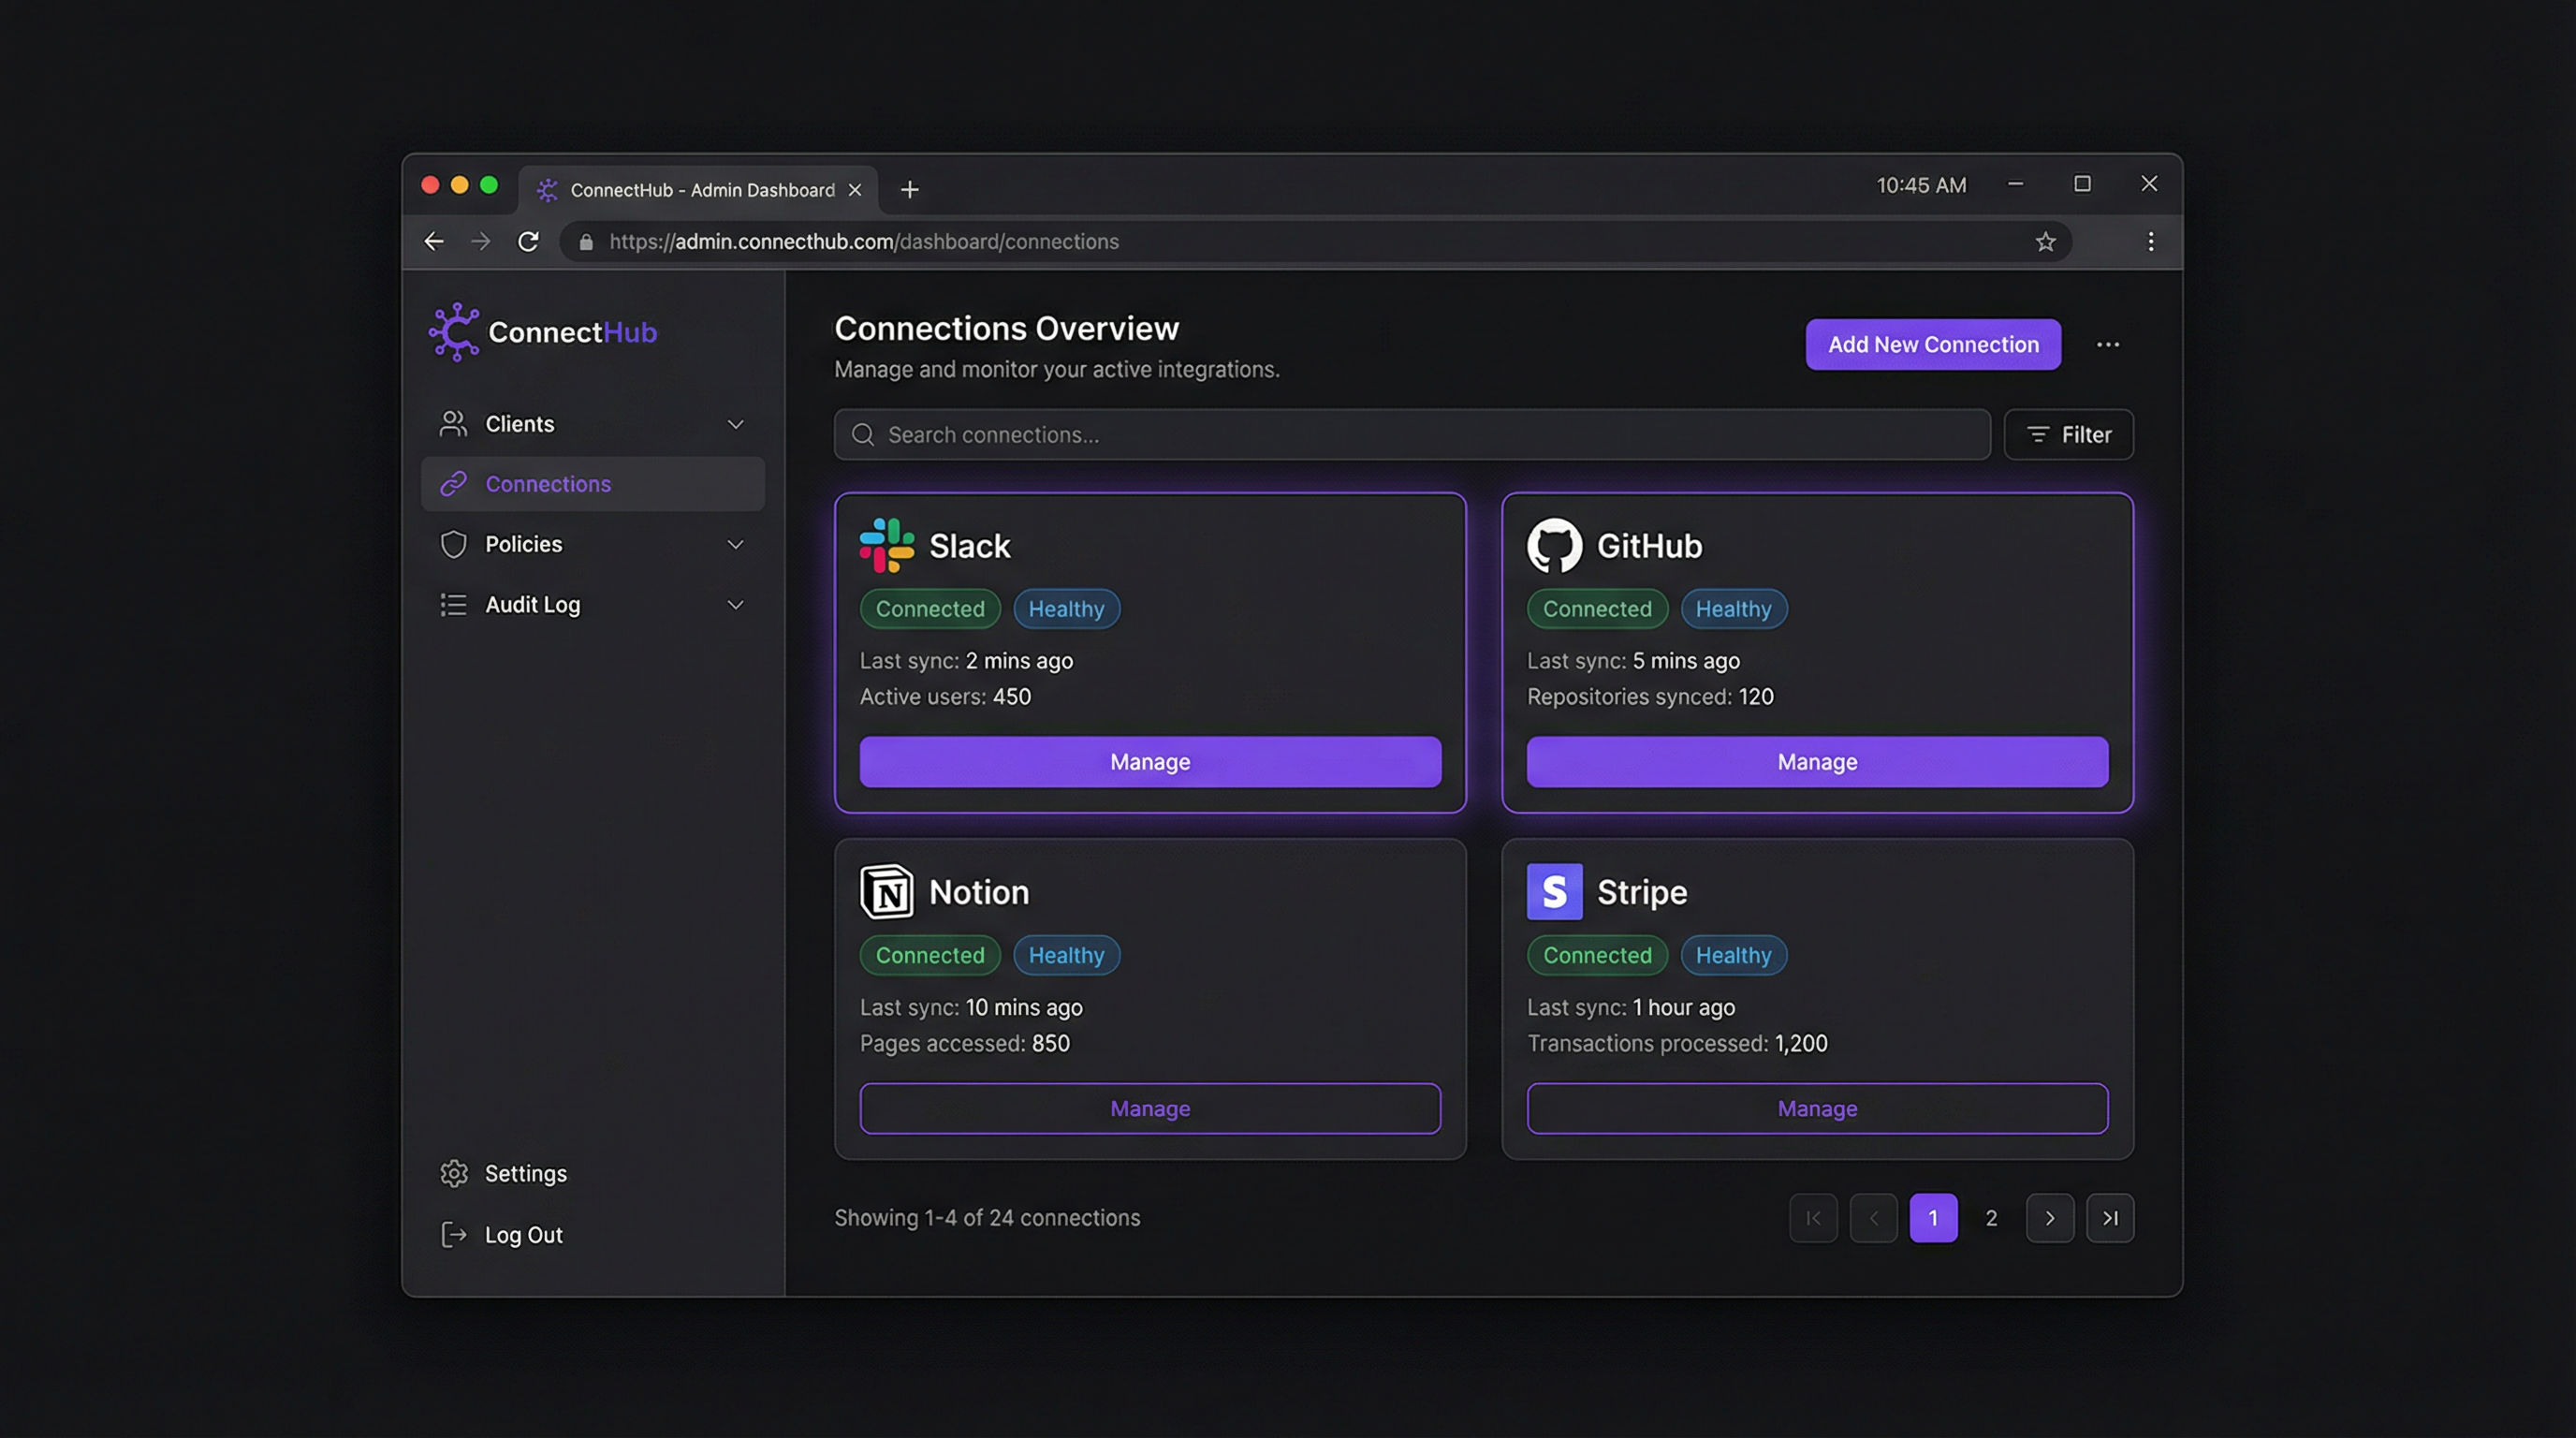Select the Connections item in the sidebar
The width and height of the screenshot is (2576, 1438).
(549, 483)
